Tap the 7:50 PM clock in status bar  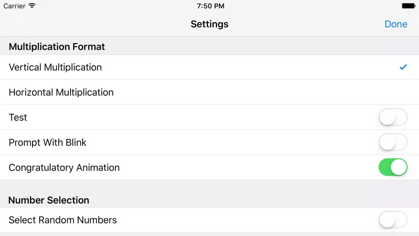tap(211, 6)
